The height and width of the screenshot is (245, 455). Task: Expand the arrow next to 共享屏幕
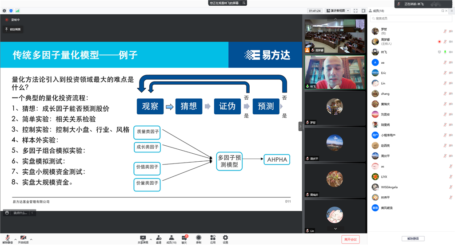tap(150, 239)
